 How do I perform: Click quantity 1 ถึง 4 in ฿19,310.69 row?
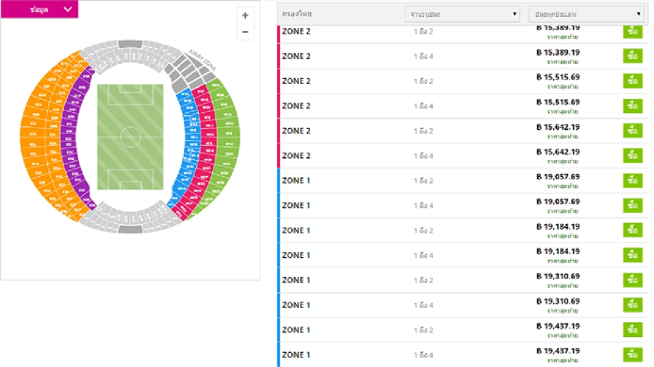click(x=423, y=305)
